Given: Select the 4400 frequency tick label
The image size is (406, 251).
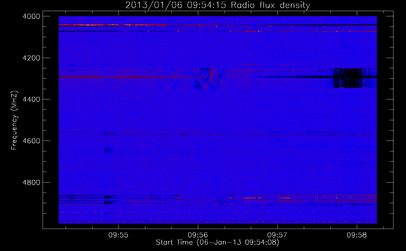Looking at the screenshot, I should 31,99.
